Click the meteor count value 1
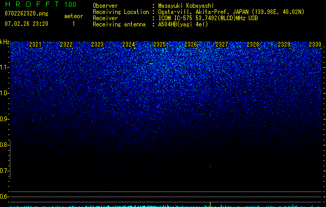326x207 pixels. (x=74, y=24)
